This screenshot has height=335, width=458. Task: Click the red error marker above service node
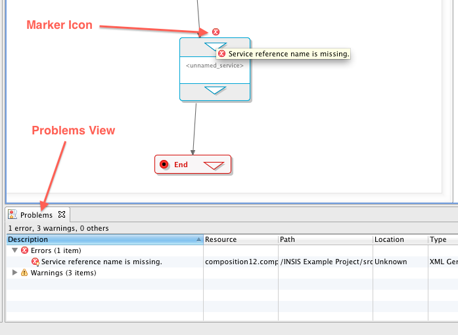coord(216,31)
